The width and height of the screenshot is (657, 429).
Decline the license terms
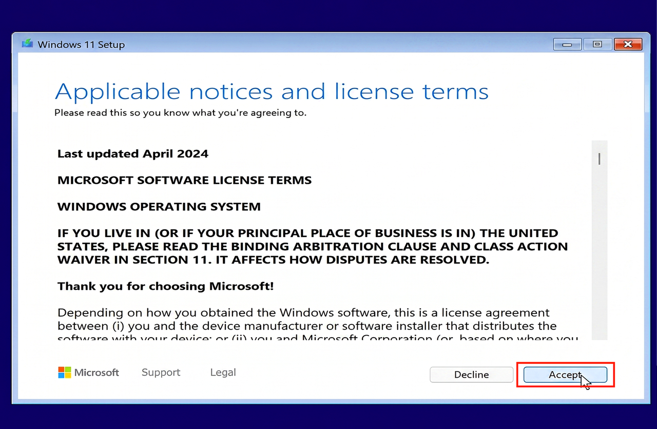471,375
